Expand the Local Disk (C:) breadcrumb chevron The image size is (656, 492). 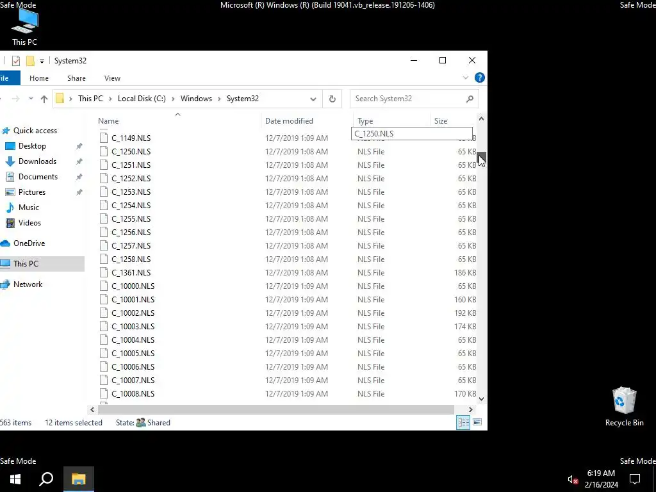[x=173, y=99]
